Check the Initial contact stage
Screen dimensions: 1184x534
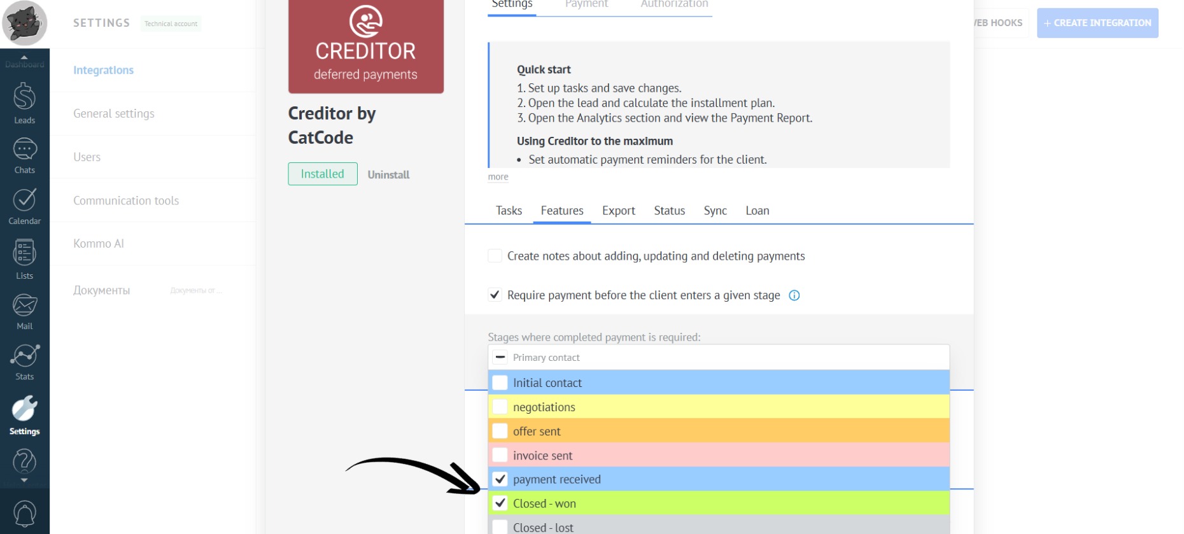[x=500, y=383]
